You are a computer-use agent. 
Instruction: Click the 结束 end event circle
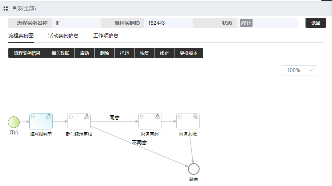tap(194, 169)
